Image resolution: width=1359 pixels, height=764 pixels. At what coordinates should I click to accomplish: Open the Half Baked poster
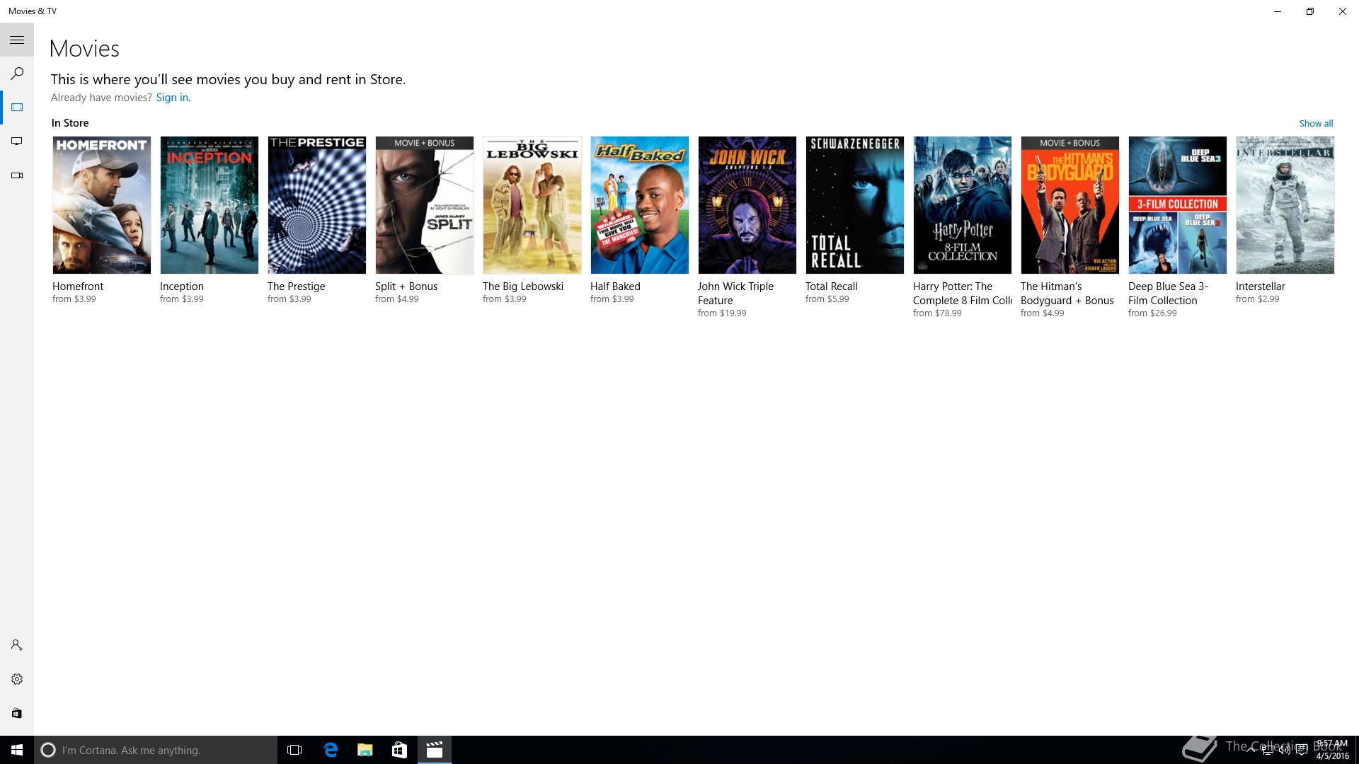[640, 205]
